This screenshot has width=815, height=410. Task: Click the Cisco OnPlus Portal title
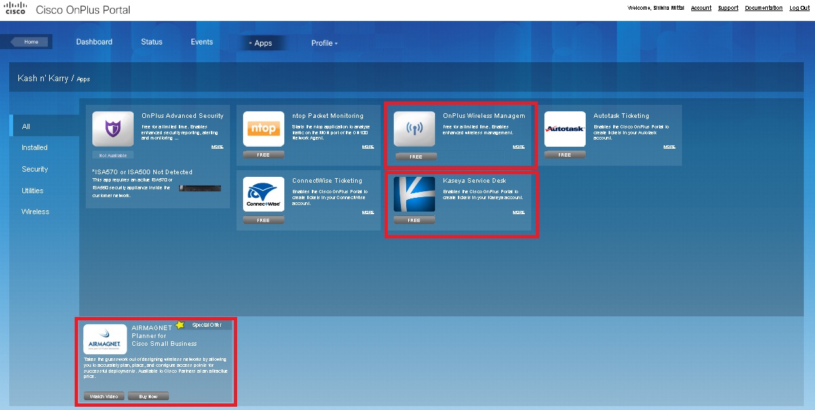point(83,10)
